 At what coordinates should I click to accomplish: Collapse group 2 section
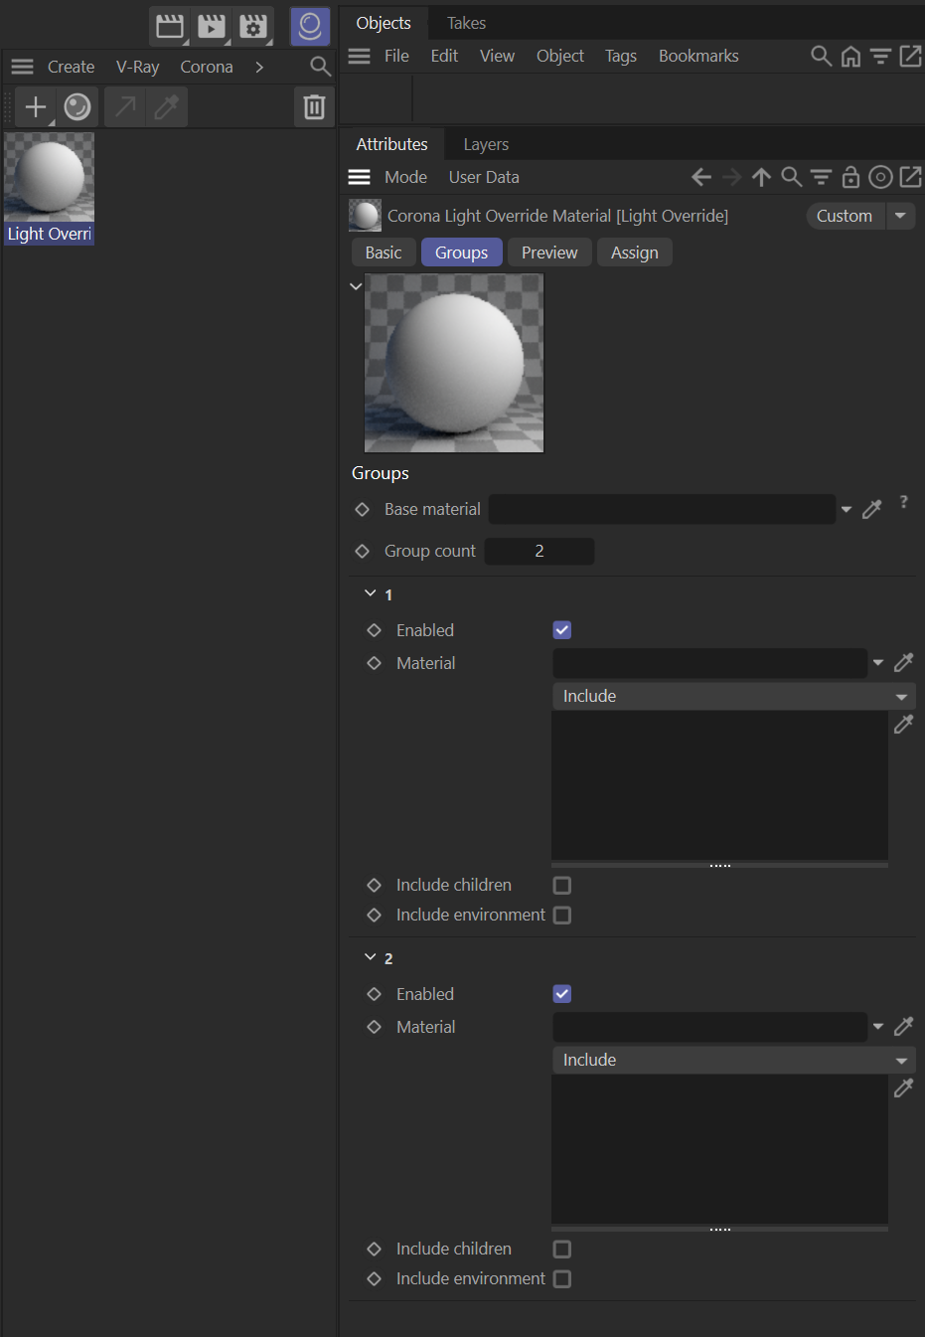coord(371,957)
